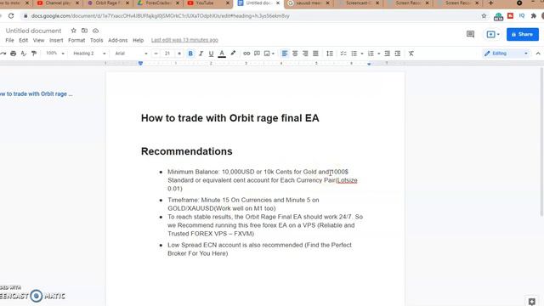The width and height of the screenshot is (544, 306).
Task: Bookmark this page with star icon
Action: coord(484,16)
